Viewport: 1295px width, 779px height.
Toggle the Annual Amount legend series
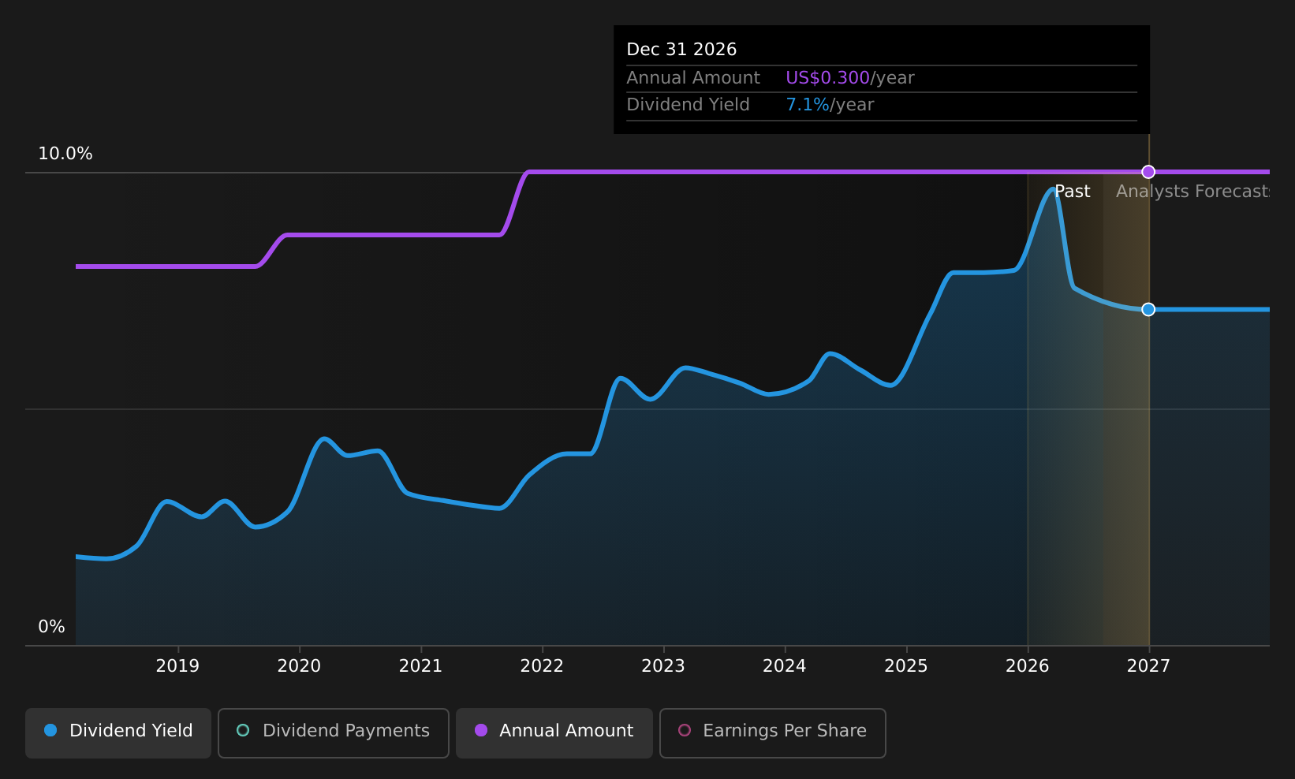click(x=554, y=733)
